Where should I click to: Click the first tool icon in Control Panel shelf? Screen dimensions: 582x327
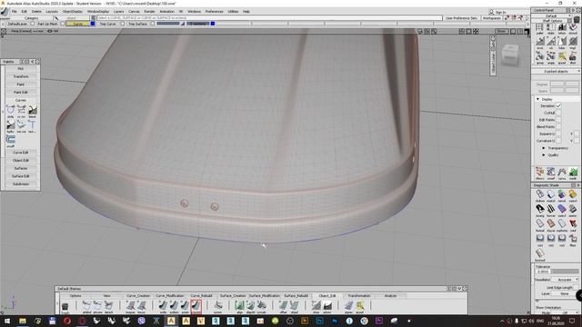coord(539,29)
